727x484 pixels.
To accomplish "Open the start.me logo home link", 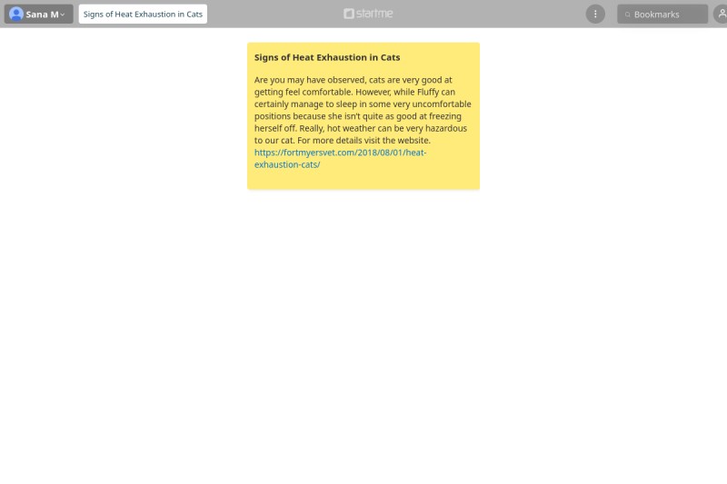I will click(x=368, y=14).
